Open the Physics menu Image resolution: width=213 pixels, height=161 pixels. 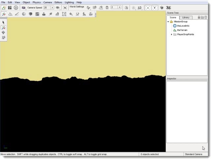point(36,2)
